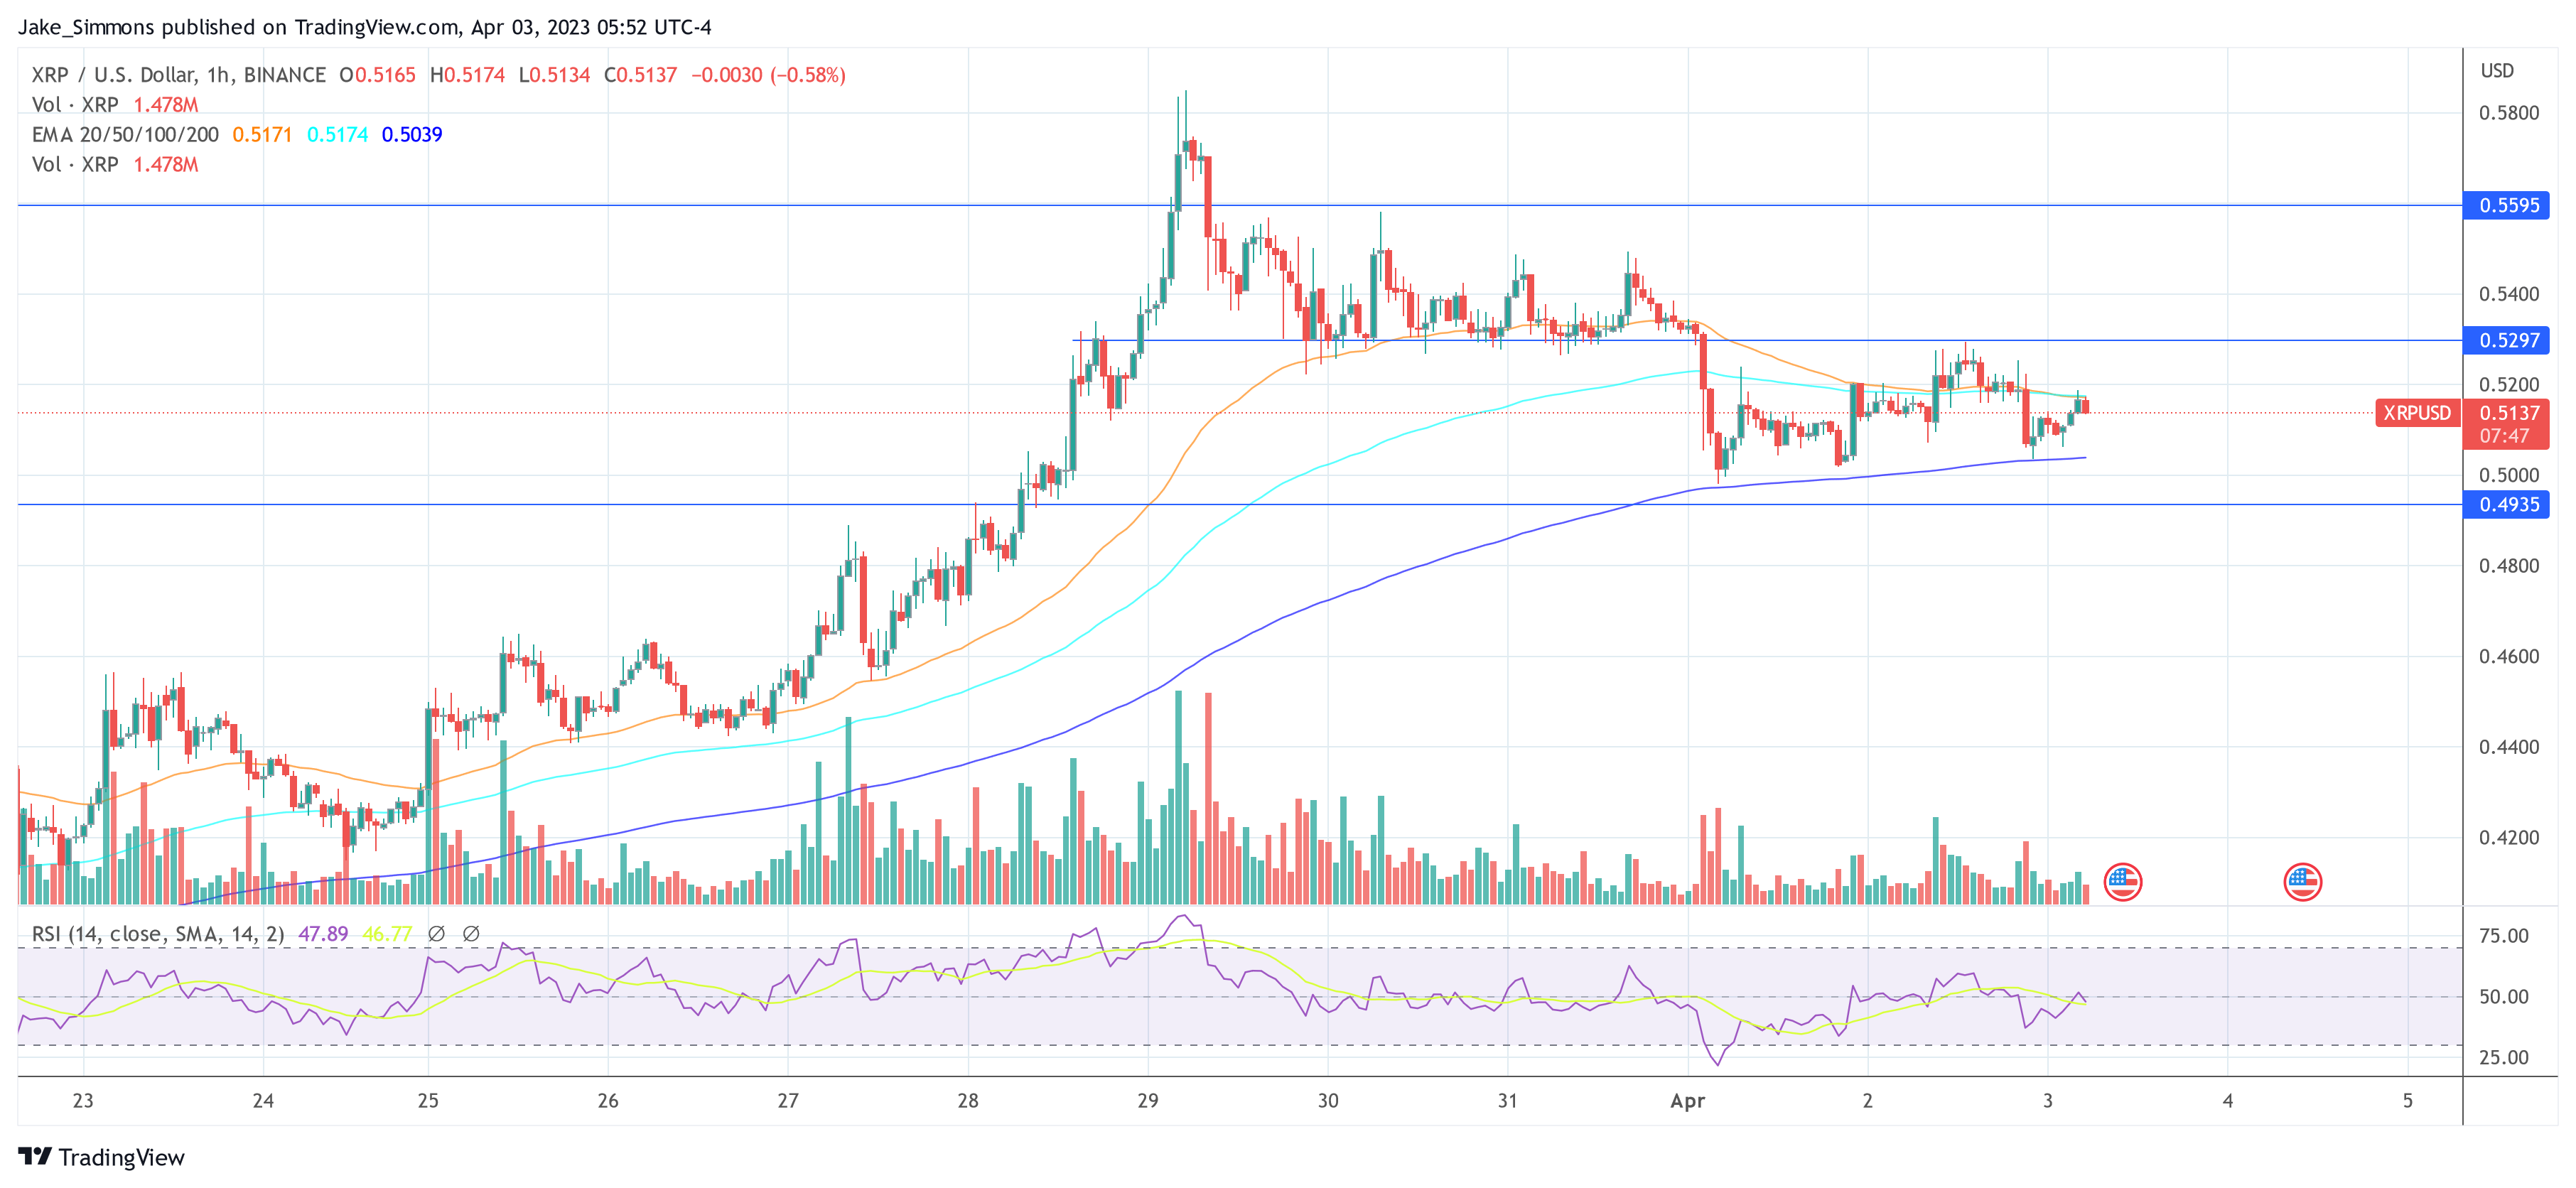
Task: Click the RSI (14, close, SMA, 14, 2) legend
Action: (x=158, y=934)
